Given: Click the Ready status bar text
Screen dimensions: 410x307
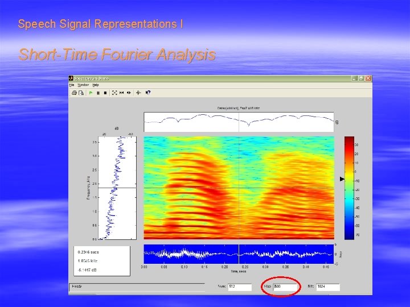Looking at the screenshot, I should (77, 287).
